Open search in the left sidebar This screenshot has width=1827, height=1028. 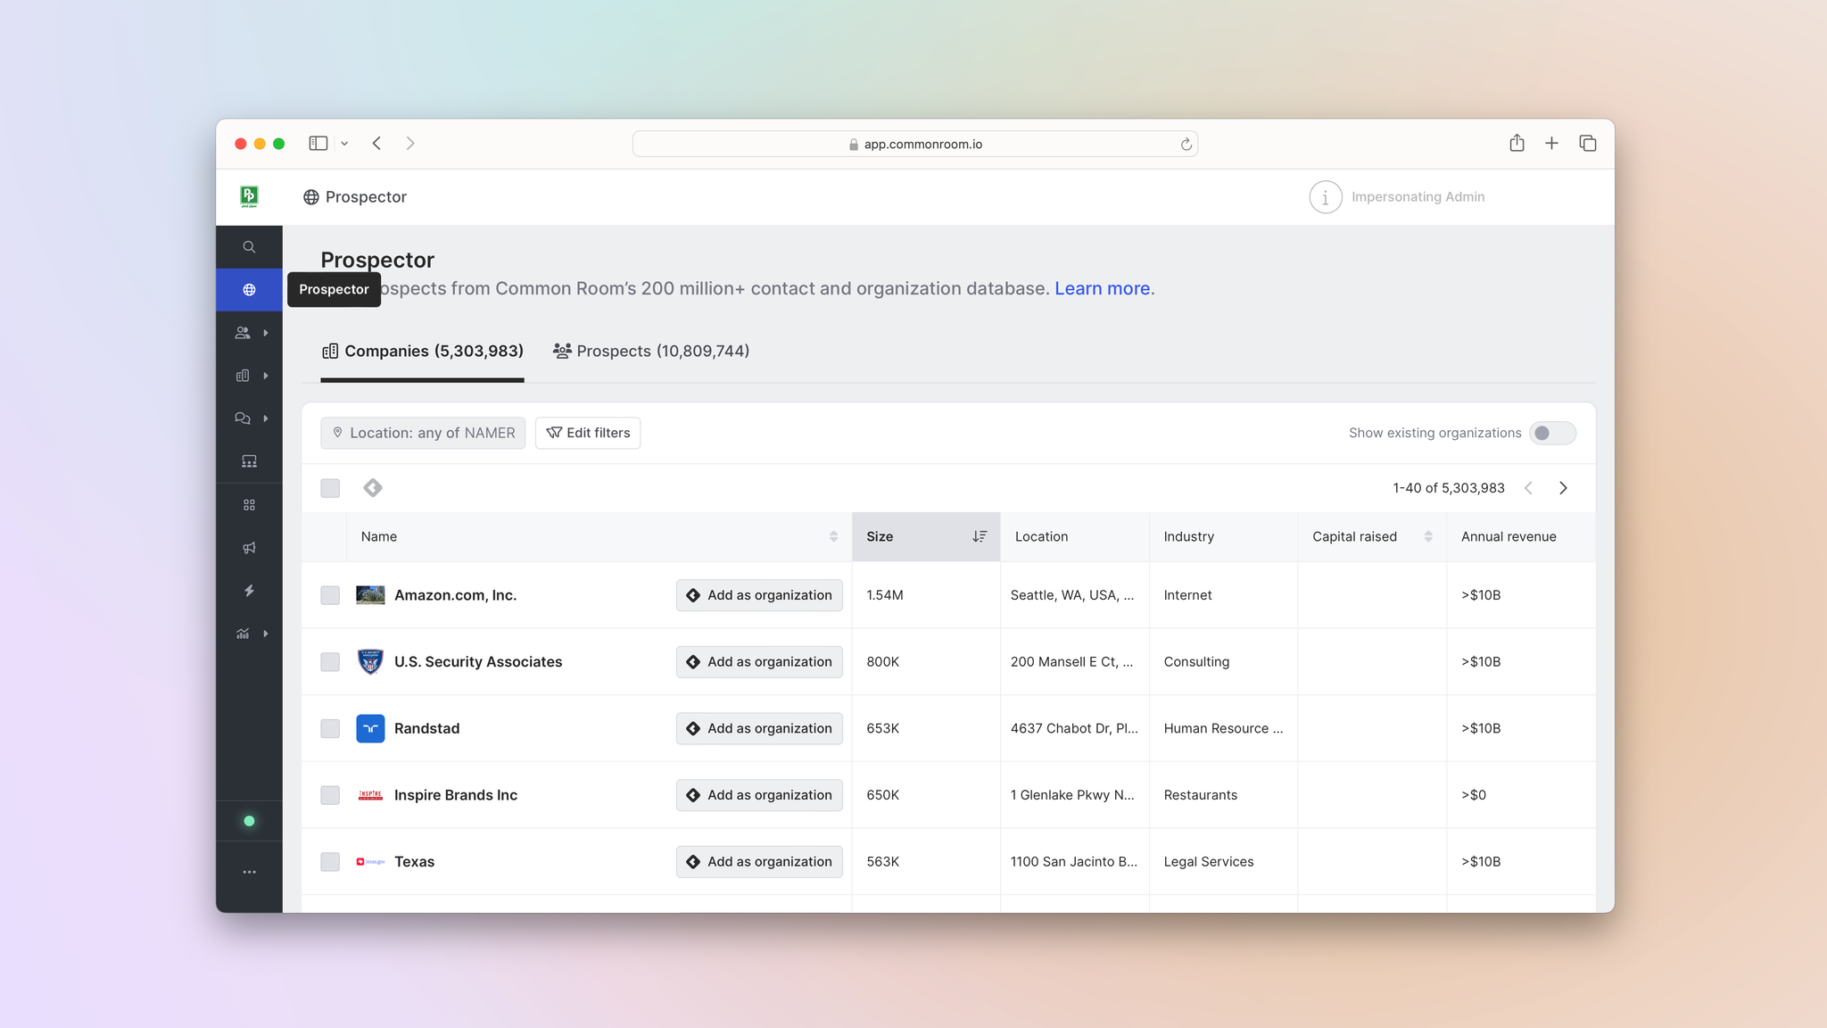coord(249,247)
